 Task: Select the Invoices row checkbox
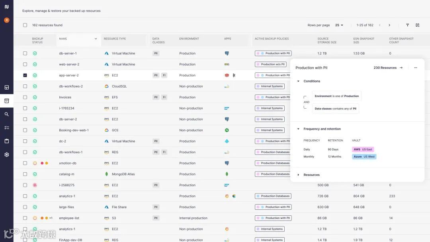coord(25,97)
